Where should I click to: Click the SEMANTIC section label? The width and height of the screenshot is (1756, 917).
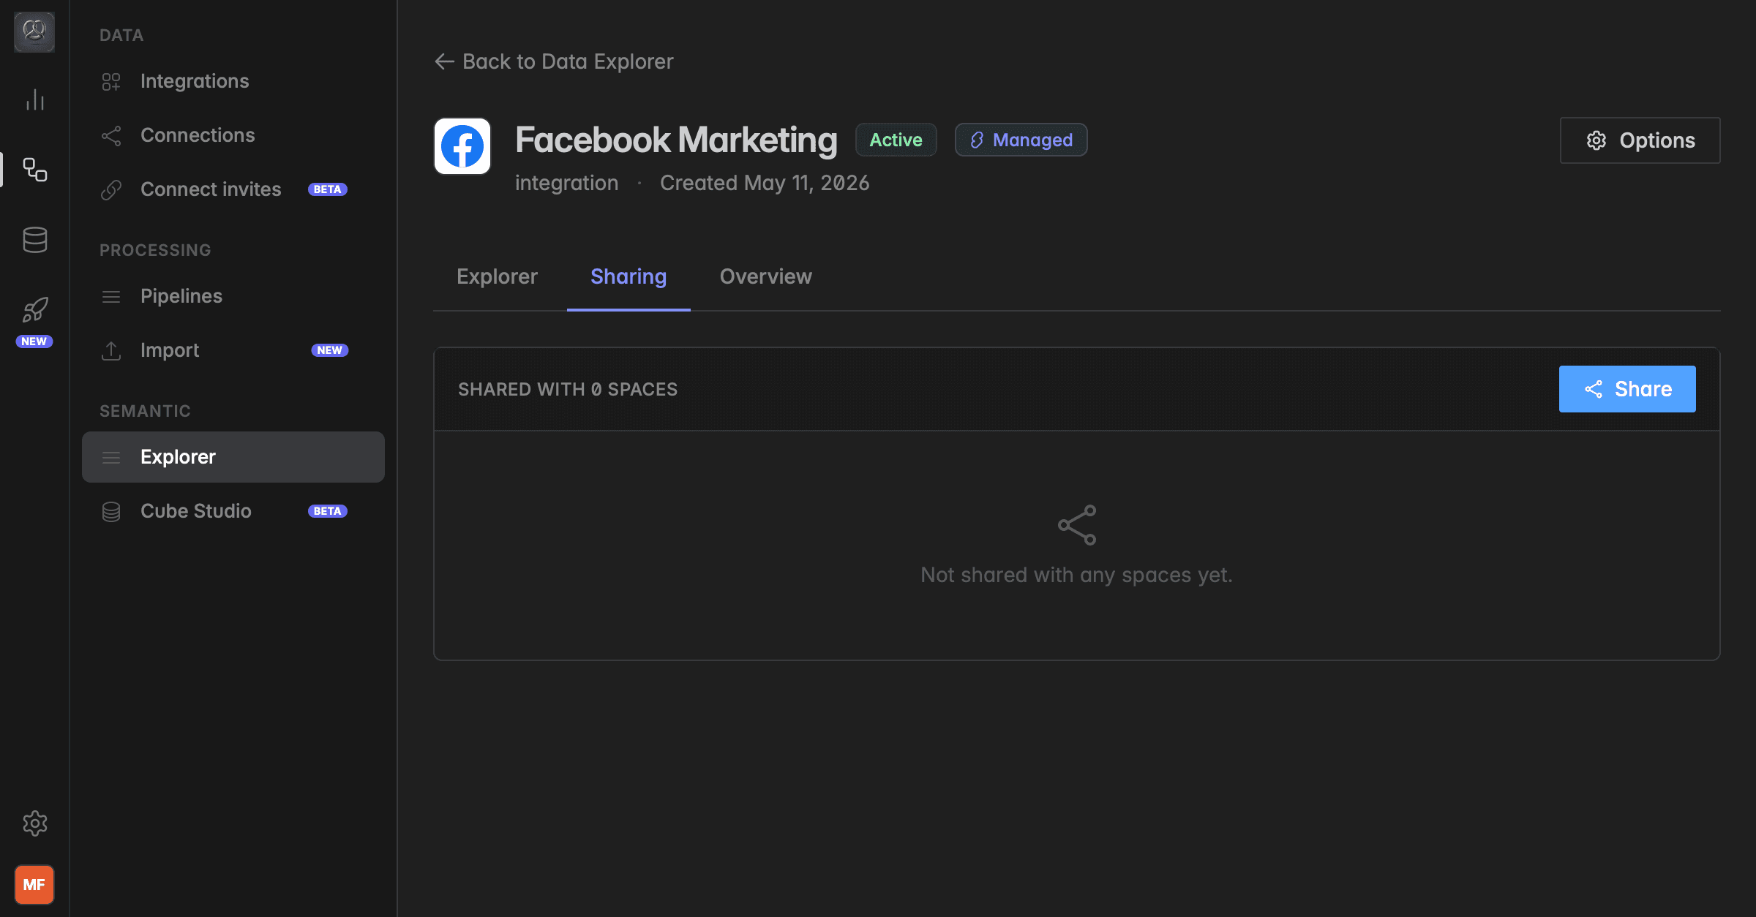[145, 411]
